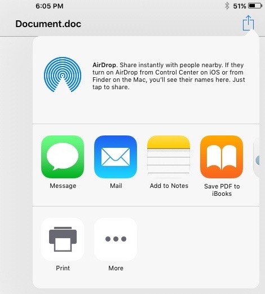The height and width of the screenshot is (294, 265).
Task: Click the Bluetooth status icon
Action: 227,6
